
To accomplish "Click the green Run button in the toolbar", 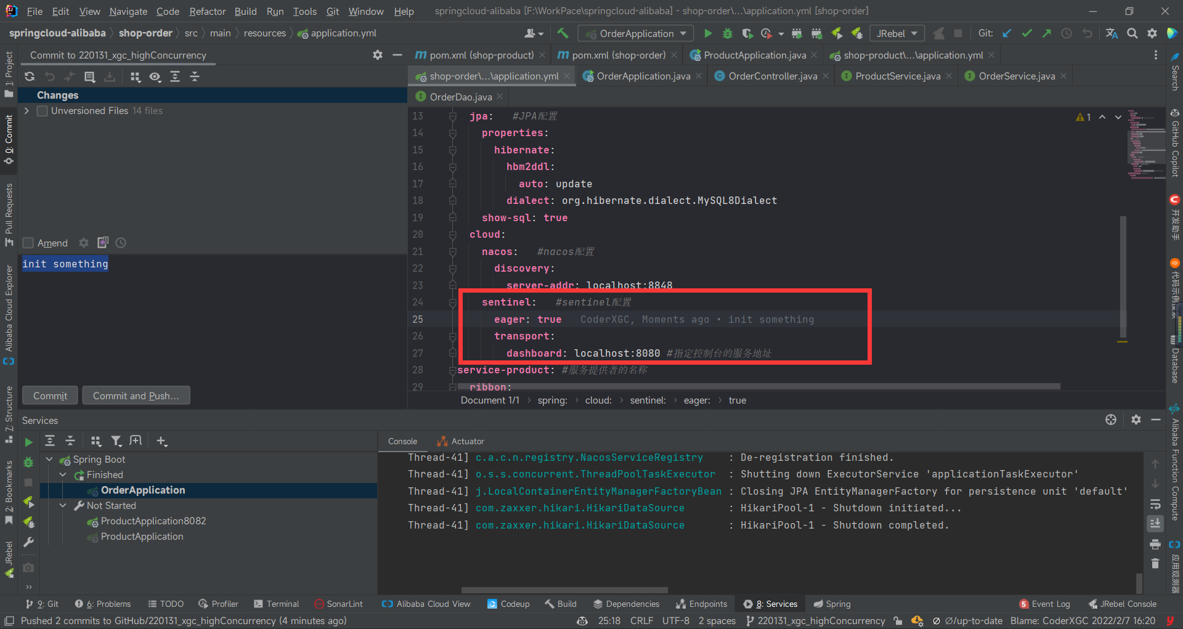I will pyautogui.click(x=708, y=33).
